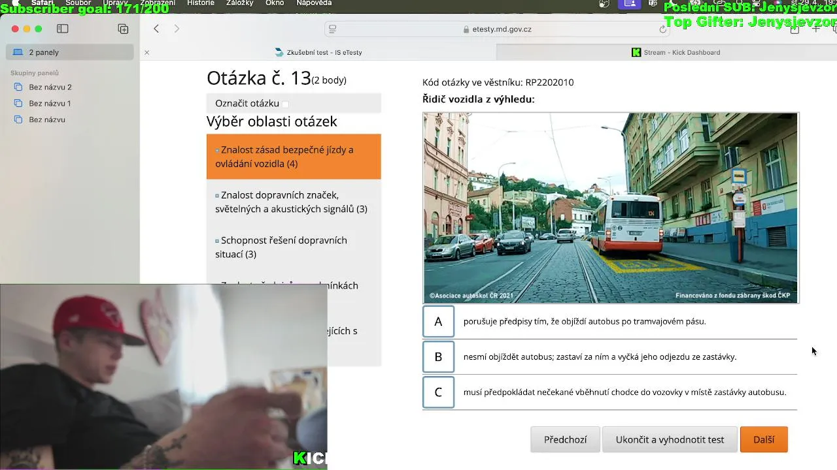Click the purple screen-share menu bar icon
Image resolution: width=837 pixels, height=470 pixels.
pyautogui.click(x=629, y=3)
